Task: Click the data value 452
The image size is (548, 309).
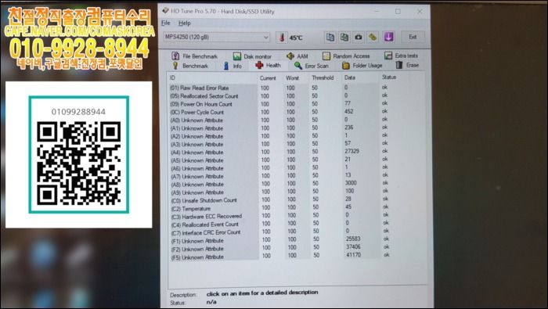Action: (349, 111)
